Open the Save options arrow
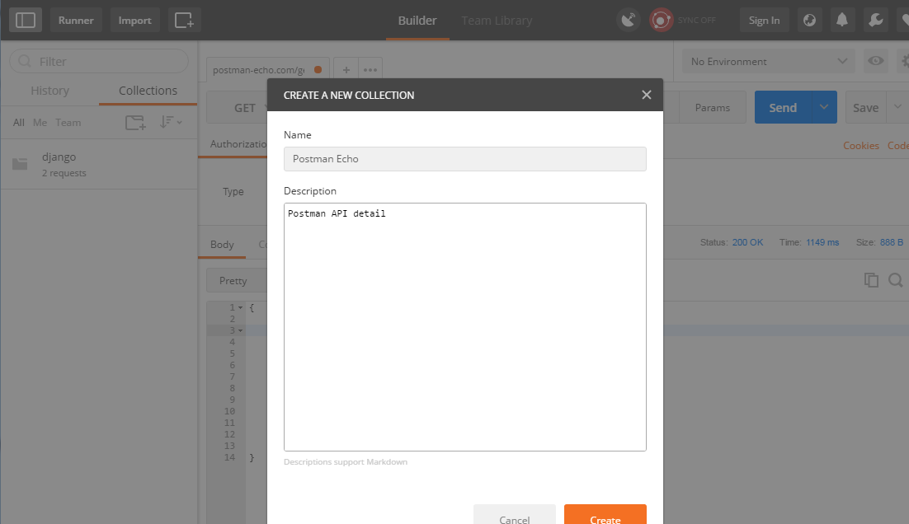Image resolution: width=909 pixels, height=524 pixels. point(897,107)
